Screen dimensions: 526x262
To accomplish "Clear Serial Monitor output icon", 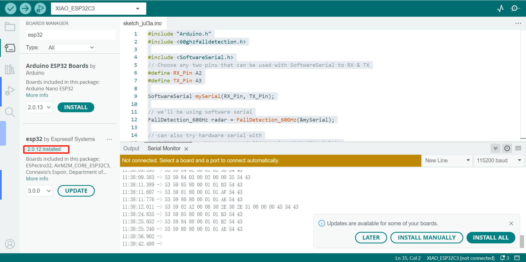I will (518, 148).
